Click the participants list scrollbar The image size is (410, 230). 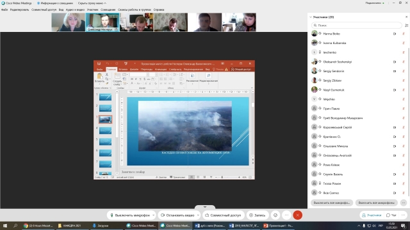[x=409, y=121]
